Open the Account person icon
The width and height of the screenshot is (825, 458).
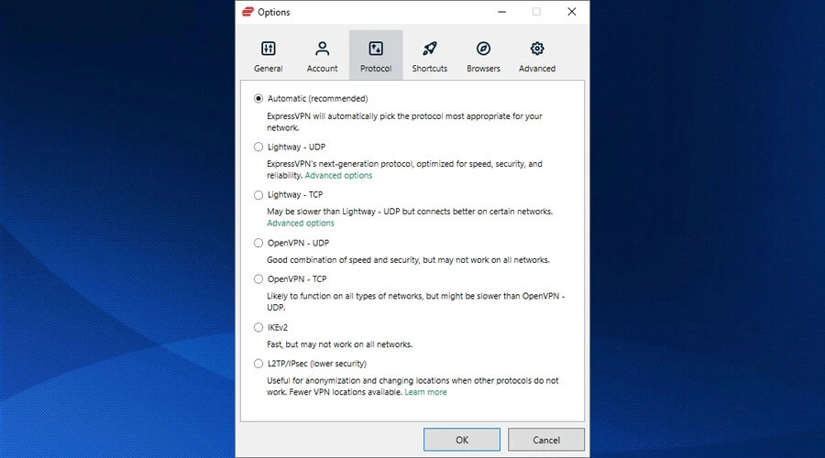click(322, 49)
